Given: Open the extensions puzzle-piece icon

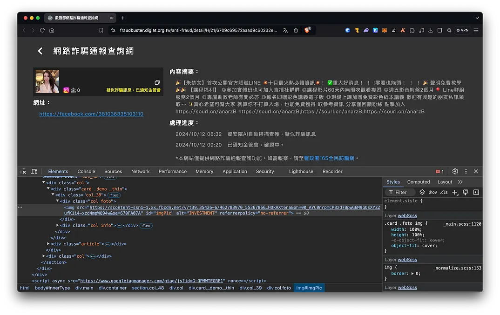Looking at the screenshot, I should (412, 30).
